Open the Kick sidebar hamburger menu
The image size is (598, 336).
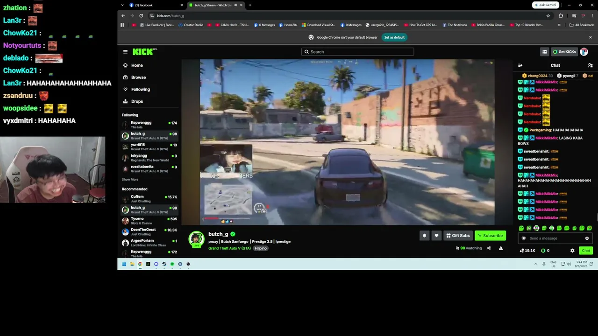[125, 52]
